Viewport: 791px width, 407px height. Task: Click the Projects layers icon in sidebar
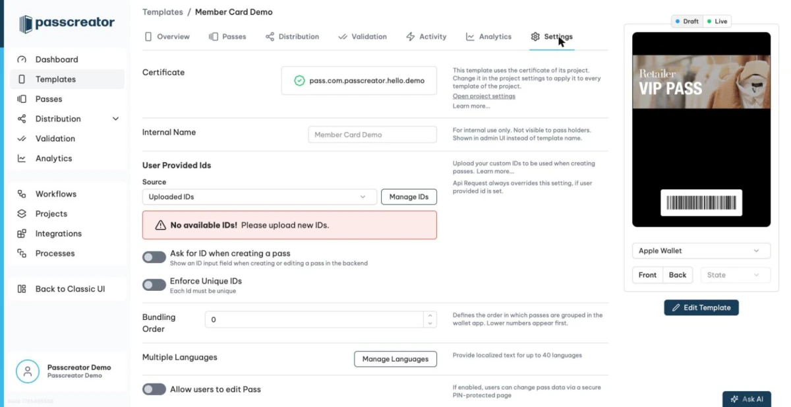coord(22,214)
